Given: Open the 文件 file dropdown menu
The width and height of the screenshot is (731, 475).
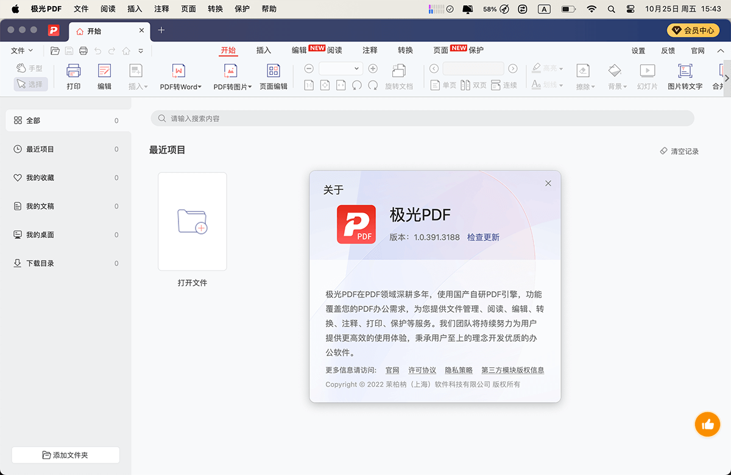Looking at the screenshot, I should [23, 51].
